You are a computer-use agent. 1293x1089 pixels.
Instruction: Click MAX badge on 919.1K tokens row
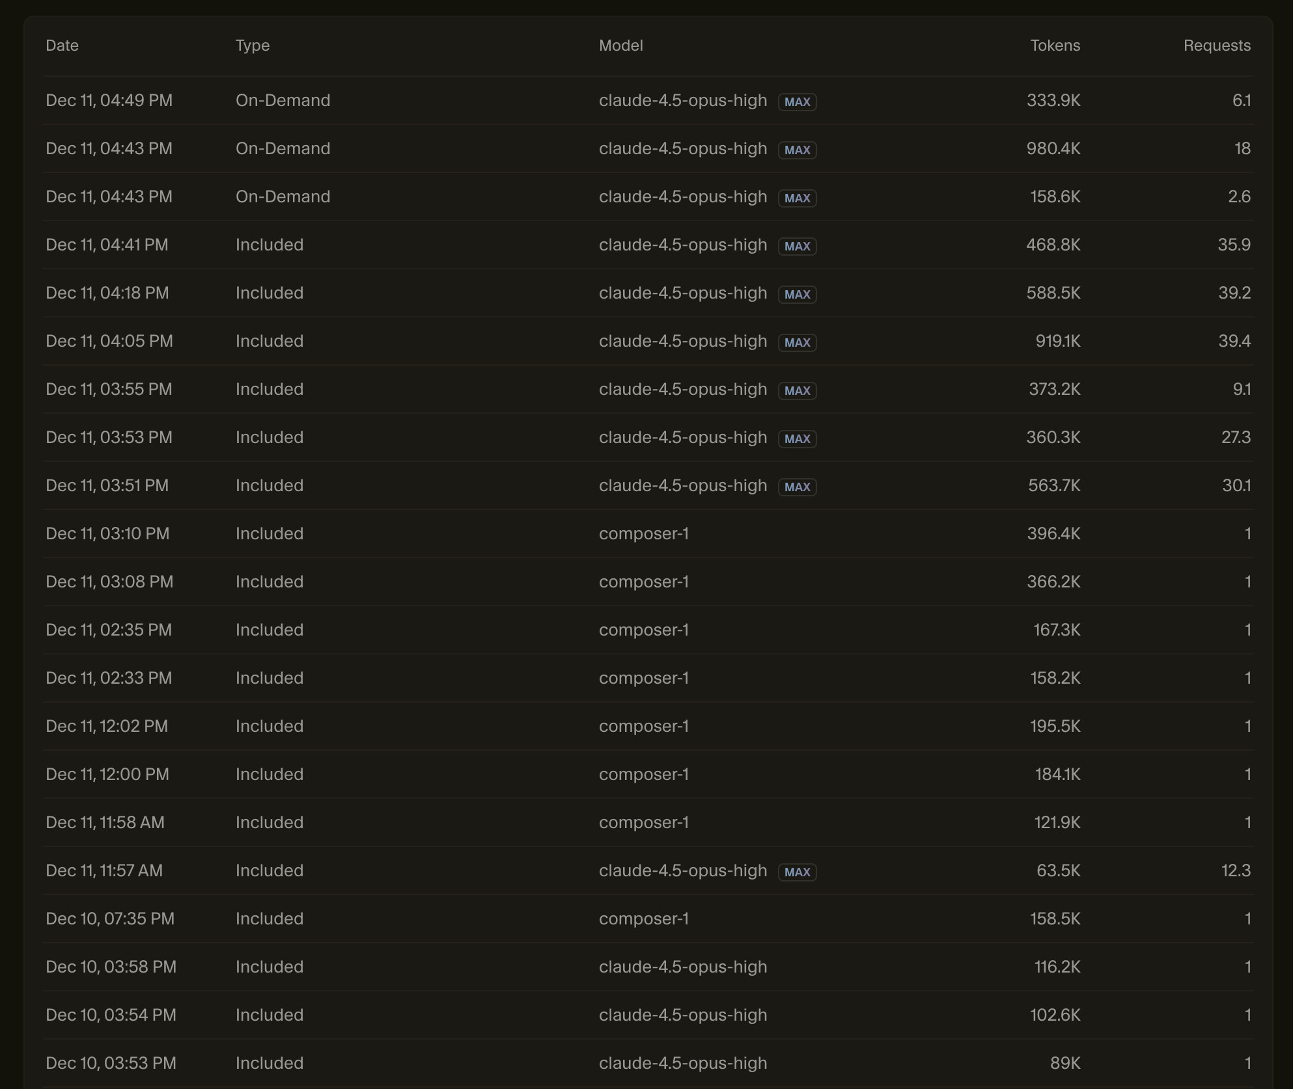[797, 343]
